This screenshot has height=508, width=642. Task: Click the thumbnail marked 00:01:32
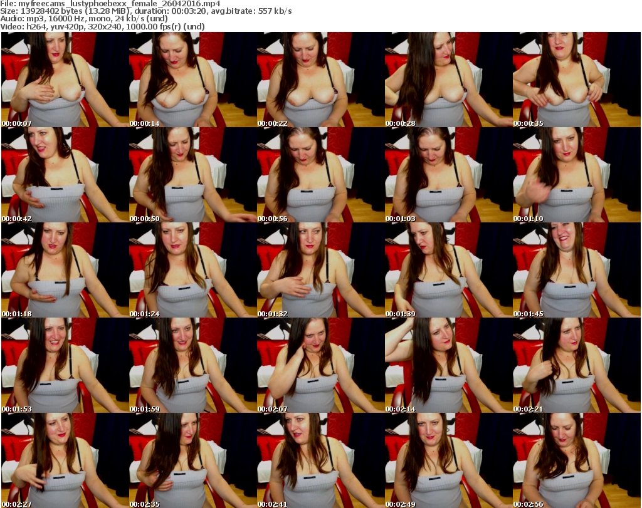coord(320,270)
